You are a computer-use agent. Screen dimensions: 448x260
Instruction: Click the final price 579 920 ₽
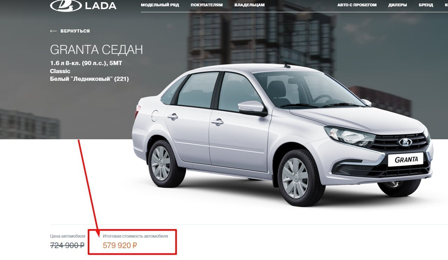[x=120, y=245]
